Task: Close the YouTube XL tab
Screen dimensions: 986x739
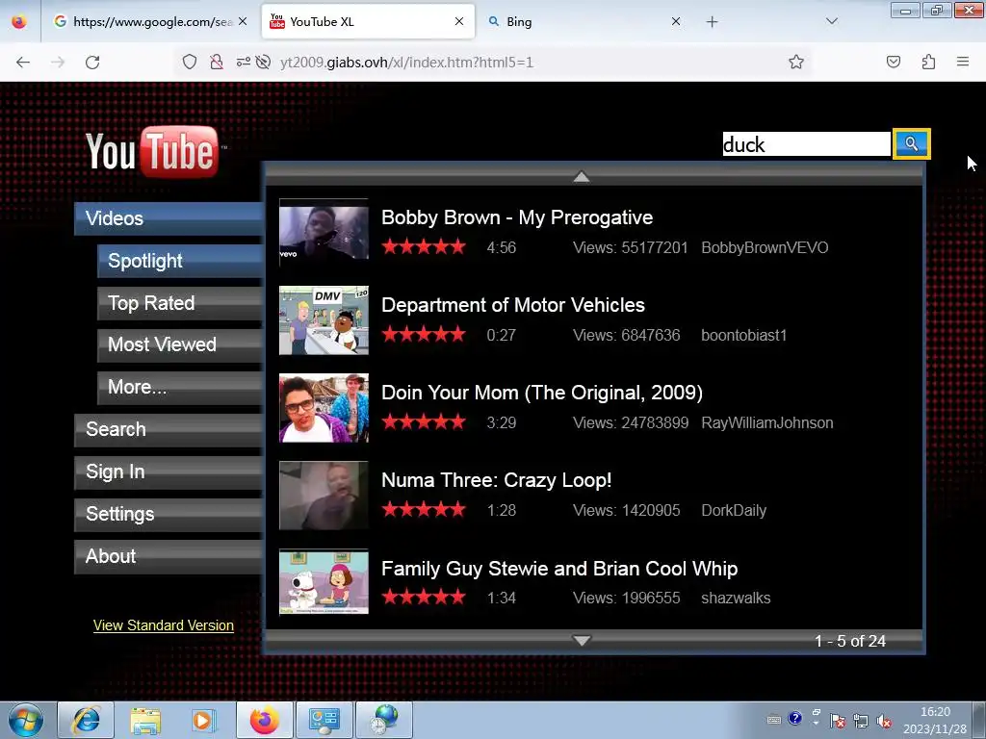Action: [x=459, y=21]
